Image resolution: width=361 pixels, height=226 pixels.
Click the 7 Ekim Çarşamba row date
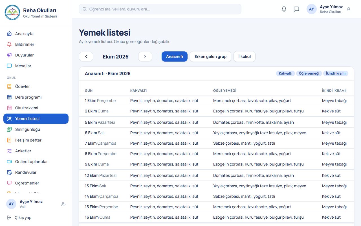pos(100,143)
